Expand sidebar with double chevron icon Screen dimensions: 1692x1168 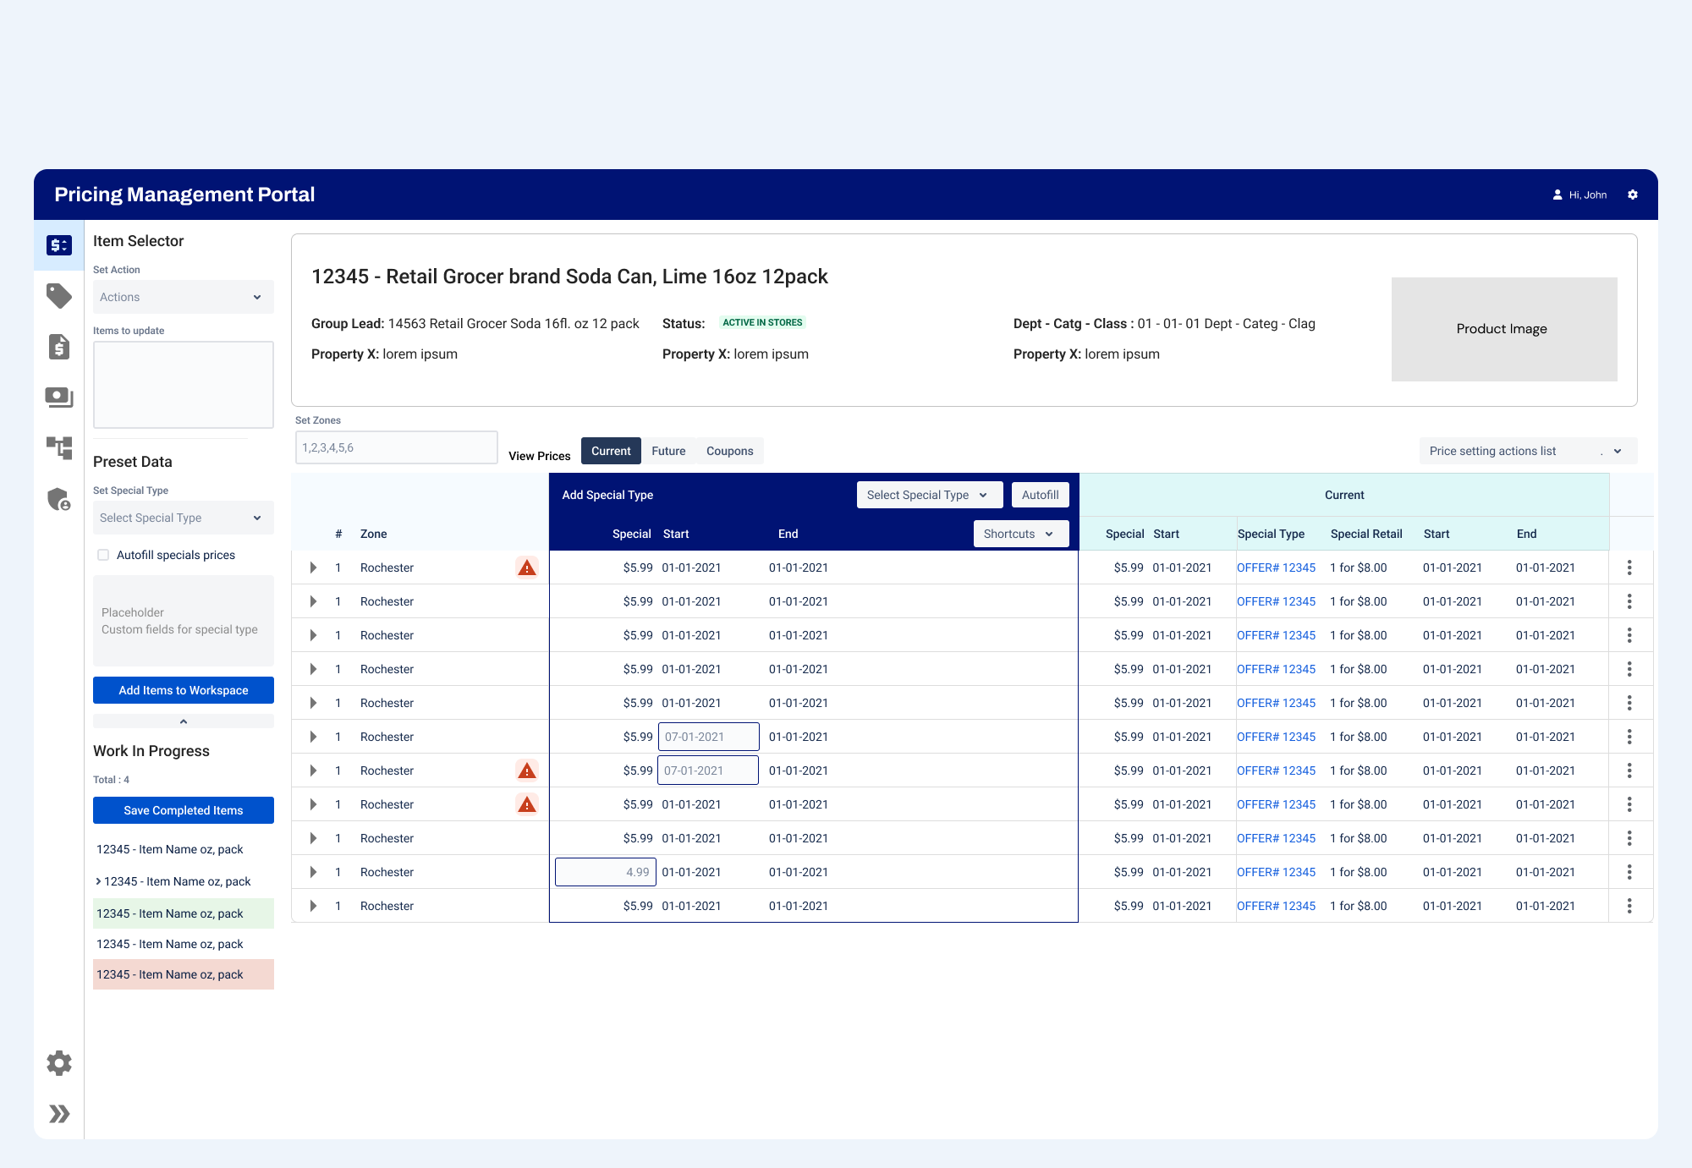click(x=59, y=1114)
